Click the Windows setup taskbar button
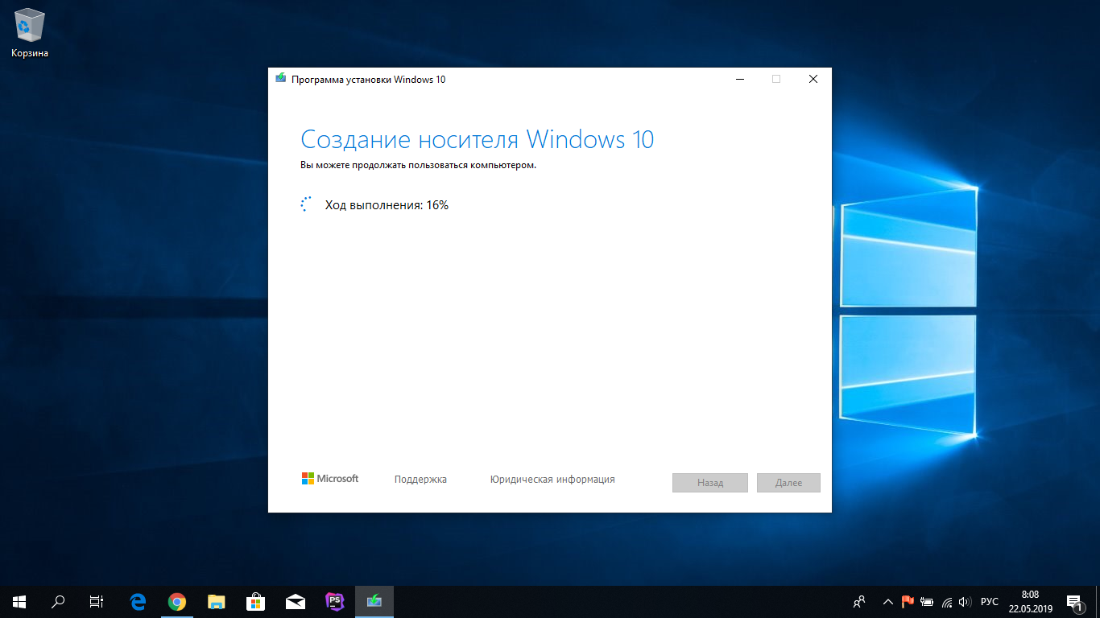The image size is (1100, 618). point(374,602)
